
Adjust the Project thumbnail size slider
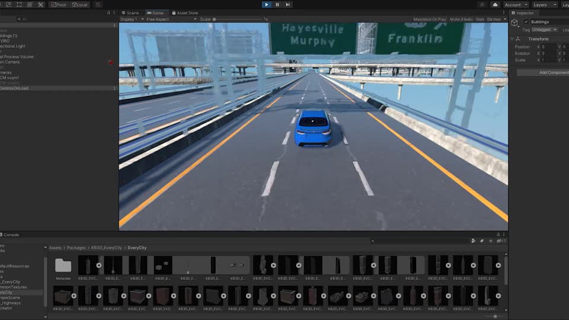pos(495,316)
